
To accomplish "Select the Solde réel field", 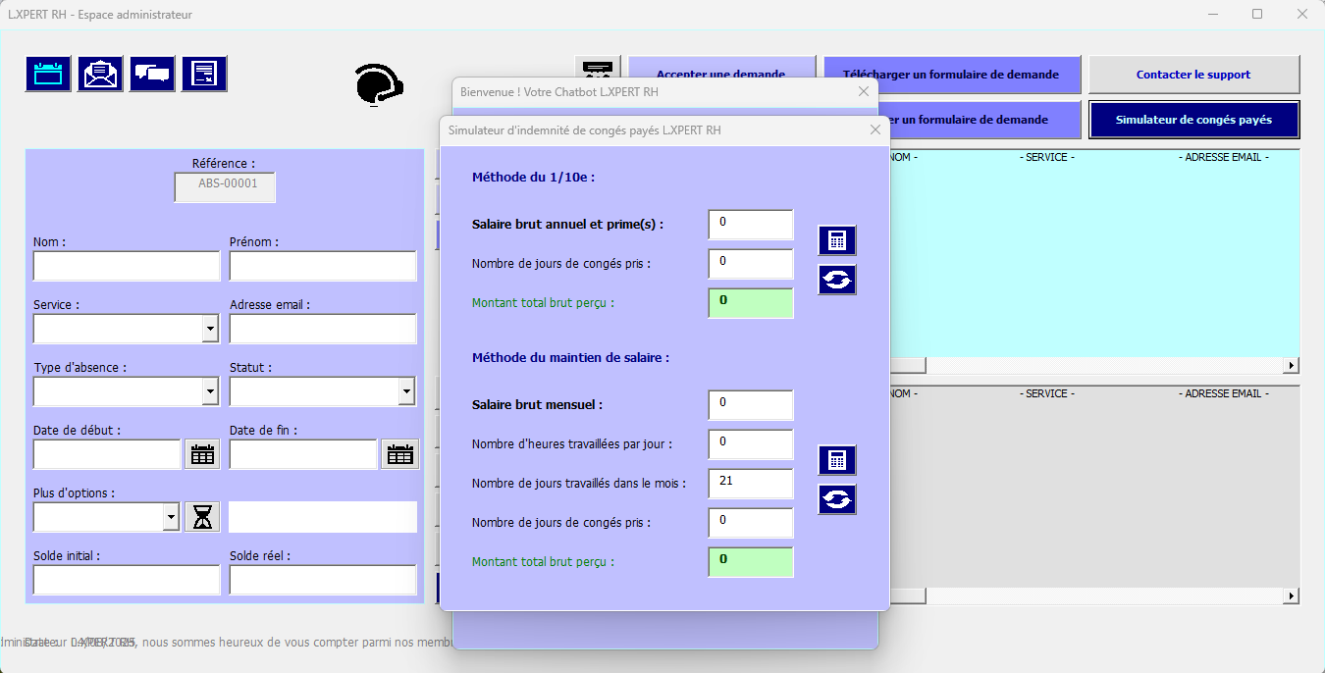I will tap(323, 580).
